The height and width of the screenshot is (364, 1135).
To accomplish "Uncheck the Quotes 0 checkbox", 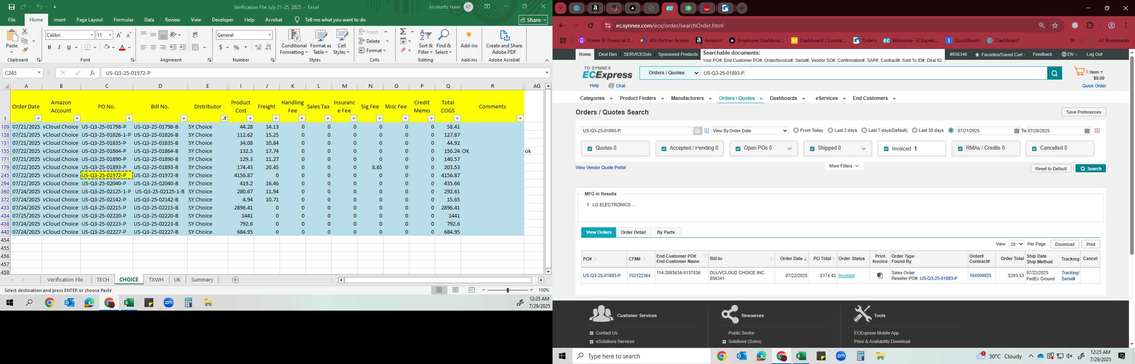I will [x=589, y=149].
